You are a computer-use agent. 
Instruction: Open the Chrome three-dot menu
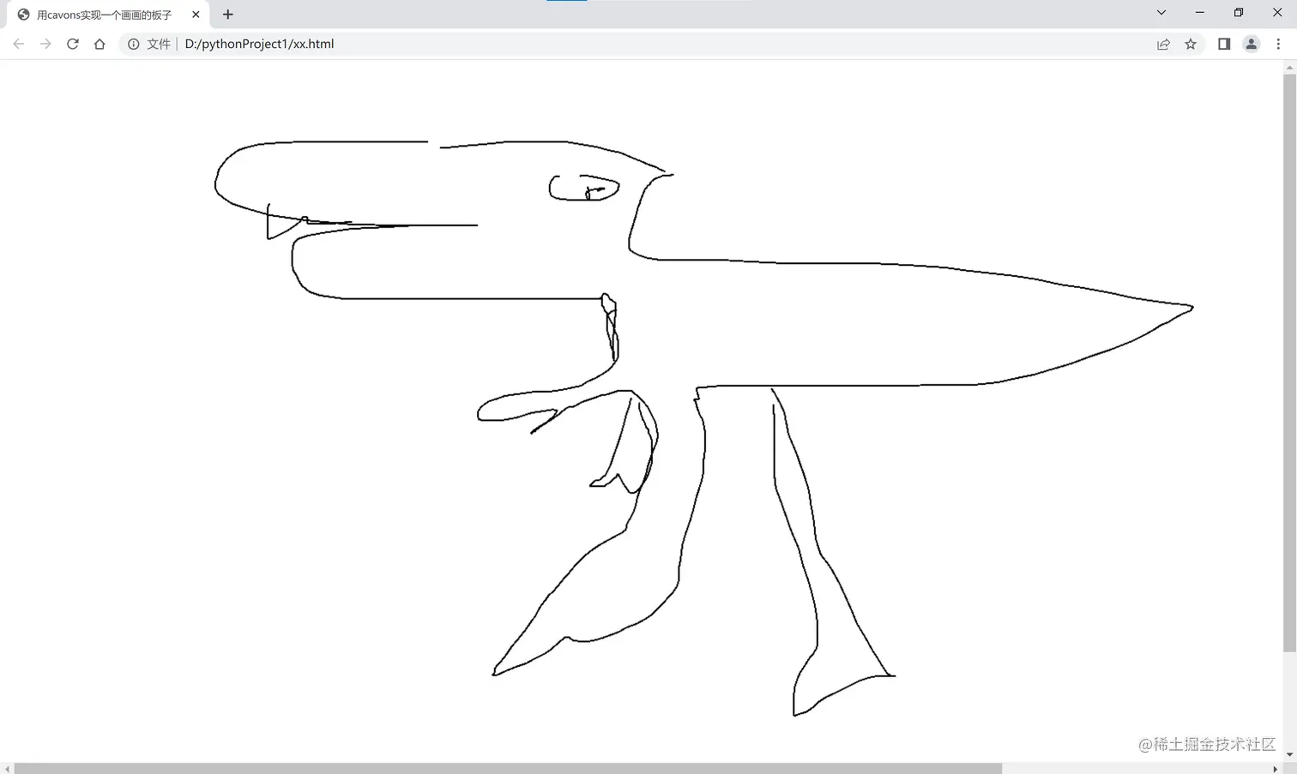tap(1278, 44)
